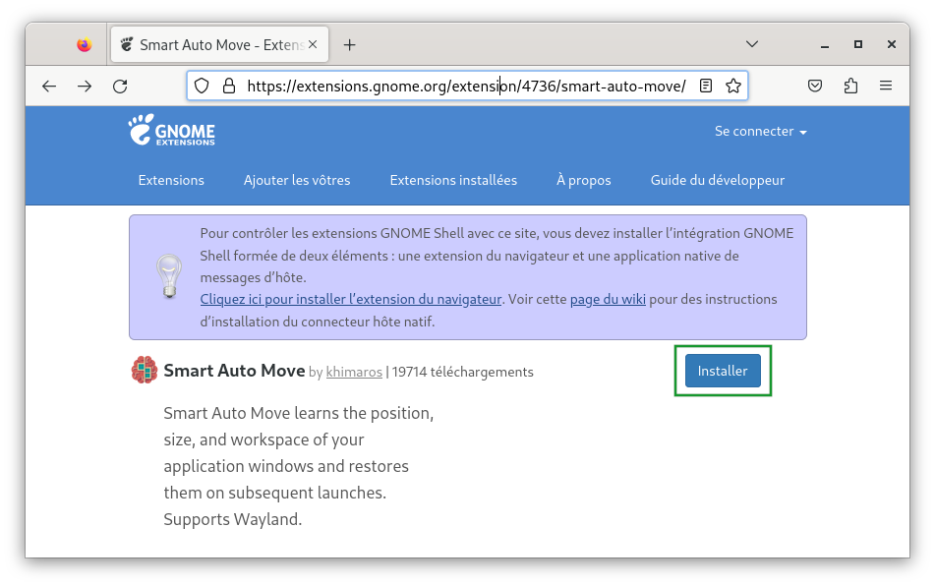Toggle reader view icon in address bar
The height and width of the screenshot is (586, 935).
pos(706,86)
